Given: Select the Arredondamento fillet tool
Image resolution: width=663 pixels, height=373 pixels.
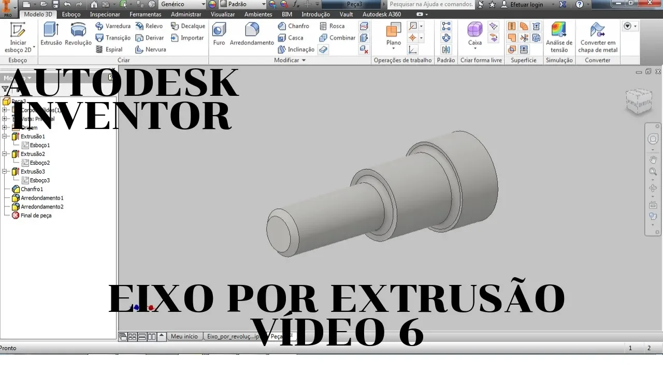Looking at the screenshot, I should [252, 34].
